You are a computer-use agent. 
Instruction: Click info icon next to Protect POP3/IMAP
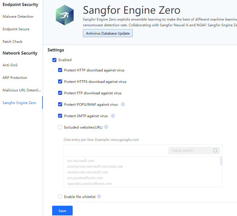tap(123, 105)
